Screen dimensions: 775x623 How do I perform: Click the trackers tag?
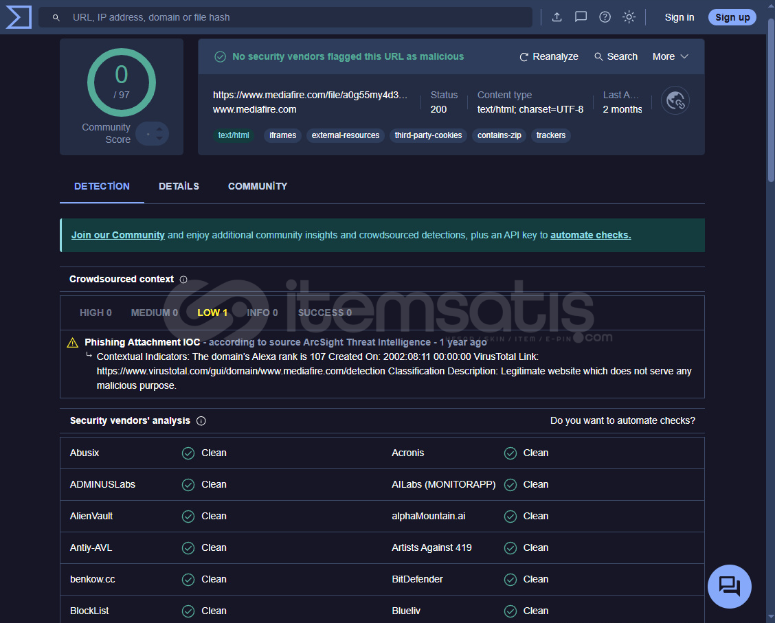(x=550, y=135)
